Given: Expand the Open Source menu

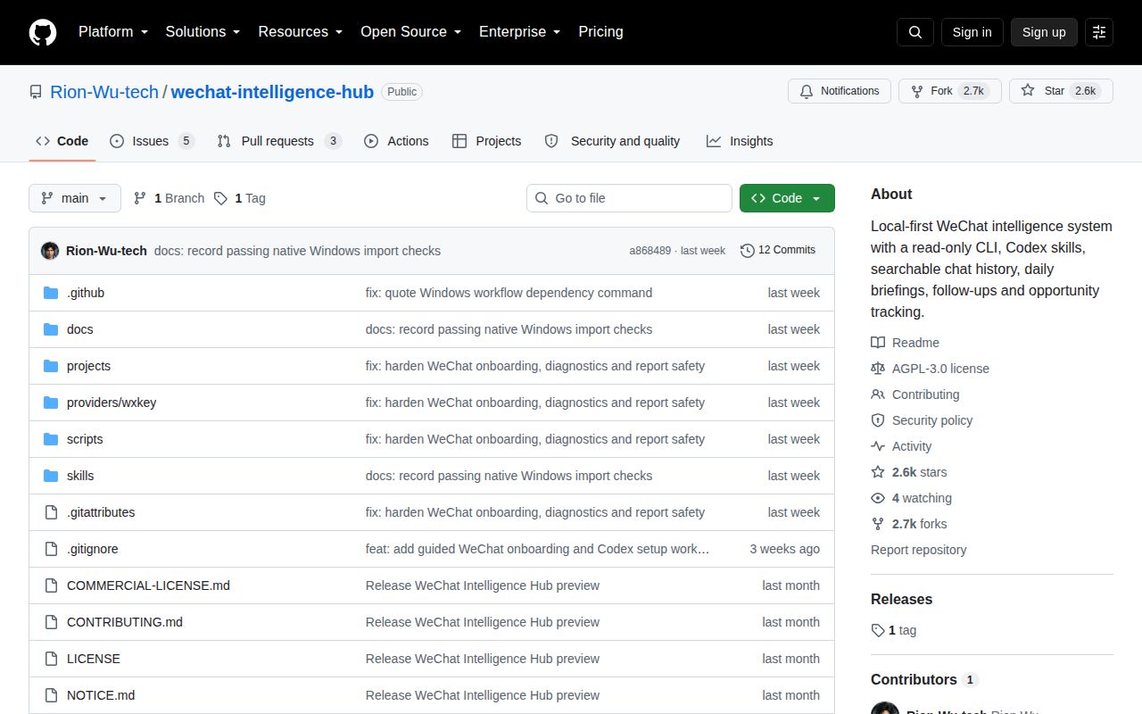Looking at the screenshot, I should point(411,32).
